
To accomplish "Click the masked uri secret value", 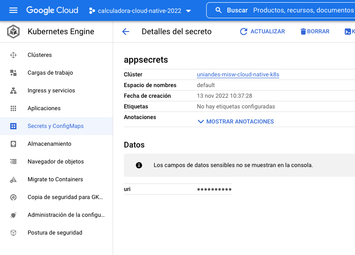I will [x=214, y=189].
